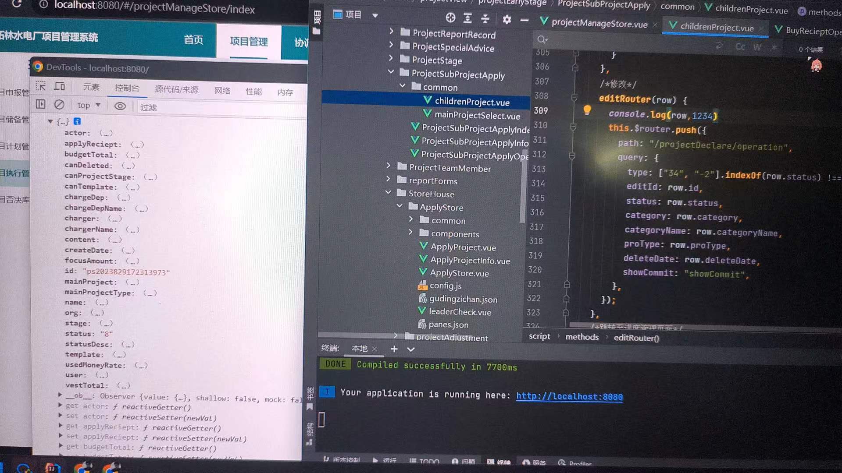
Task: Select childrenProject.vue in project tree
Action: pyautogui.click(x=472, y=102)
